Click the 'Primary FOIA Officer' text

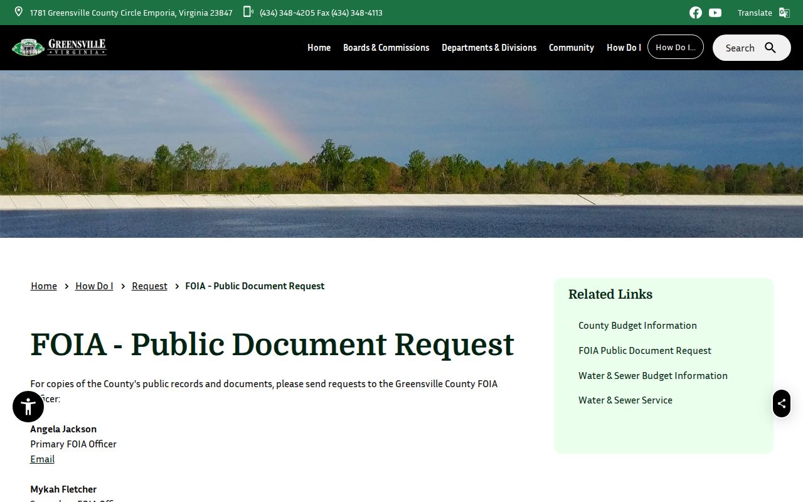[x=73, y=444]
